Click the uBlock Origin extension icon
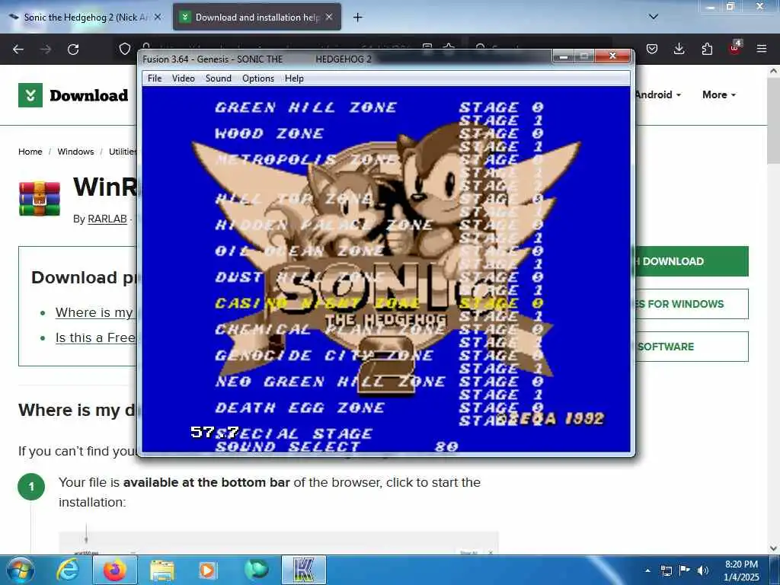 click(734, 48)
